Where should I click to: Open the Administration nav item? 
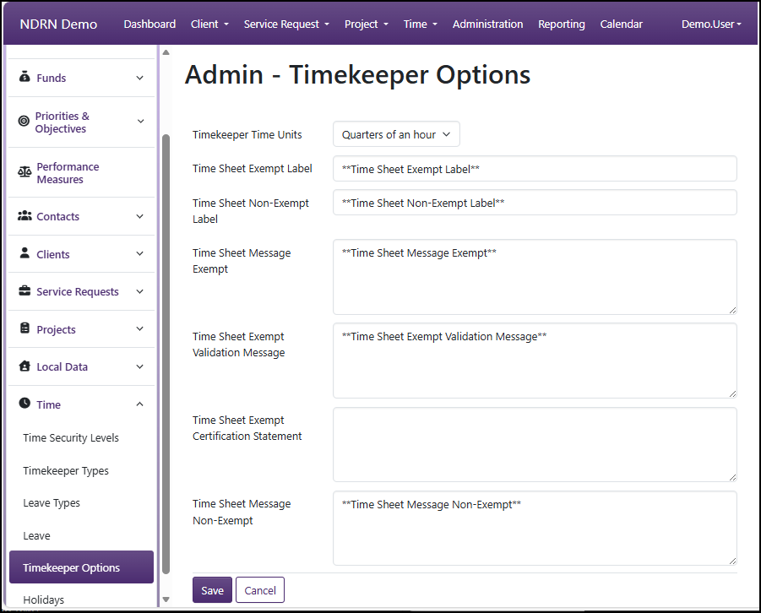click(487, 24)
